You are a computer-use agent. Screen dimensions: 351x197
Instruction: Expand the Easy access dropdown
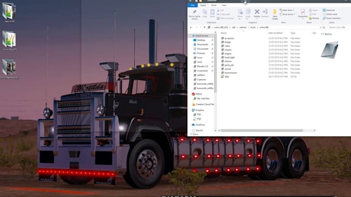tap(288, 14)
